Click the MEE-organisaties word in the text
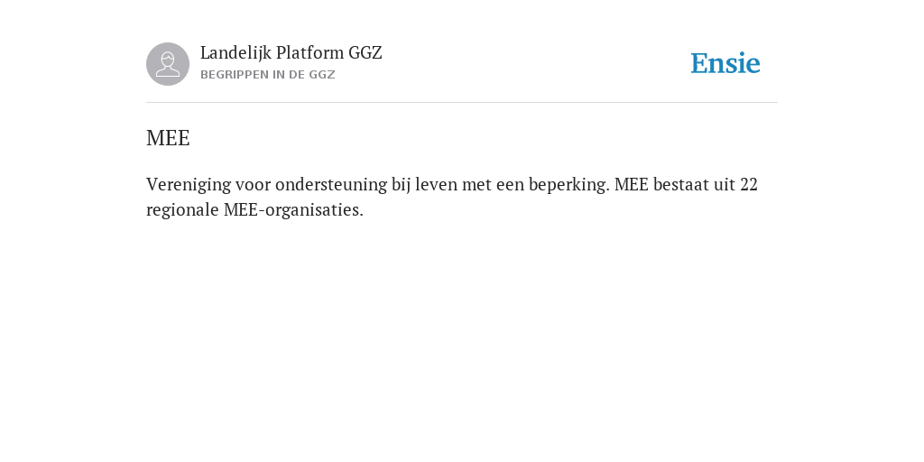 [x=293, y=209]
